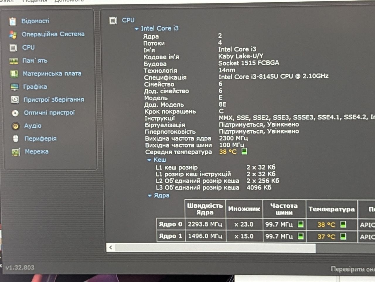Collapse the Intel Core i3 tree node

(x=137, y=29)
